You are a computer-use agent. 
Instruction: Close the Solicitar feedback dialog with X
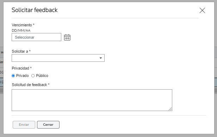[x=202, y=10]
